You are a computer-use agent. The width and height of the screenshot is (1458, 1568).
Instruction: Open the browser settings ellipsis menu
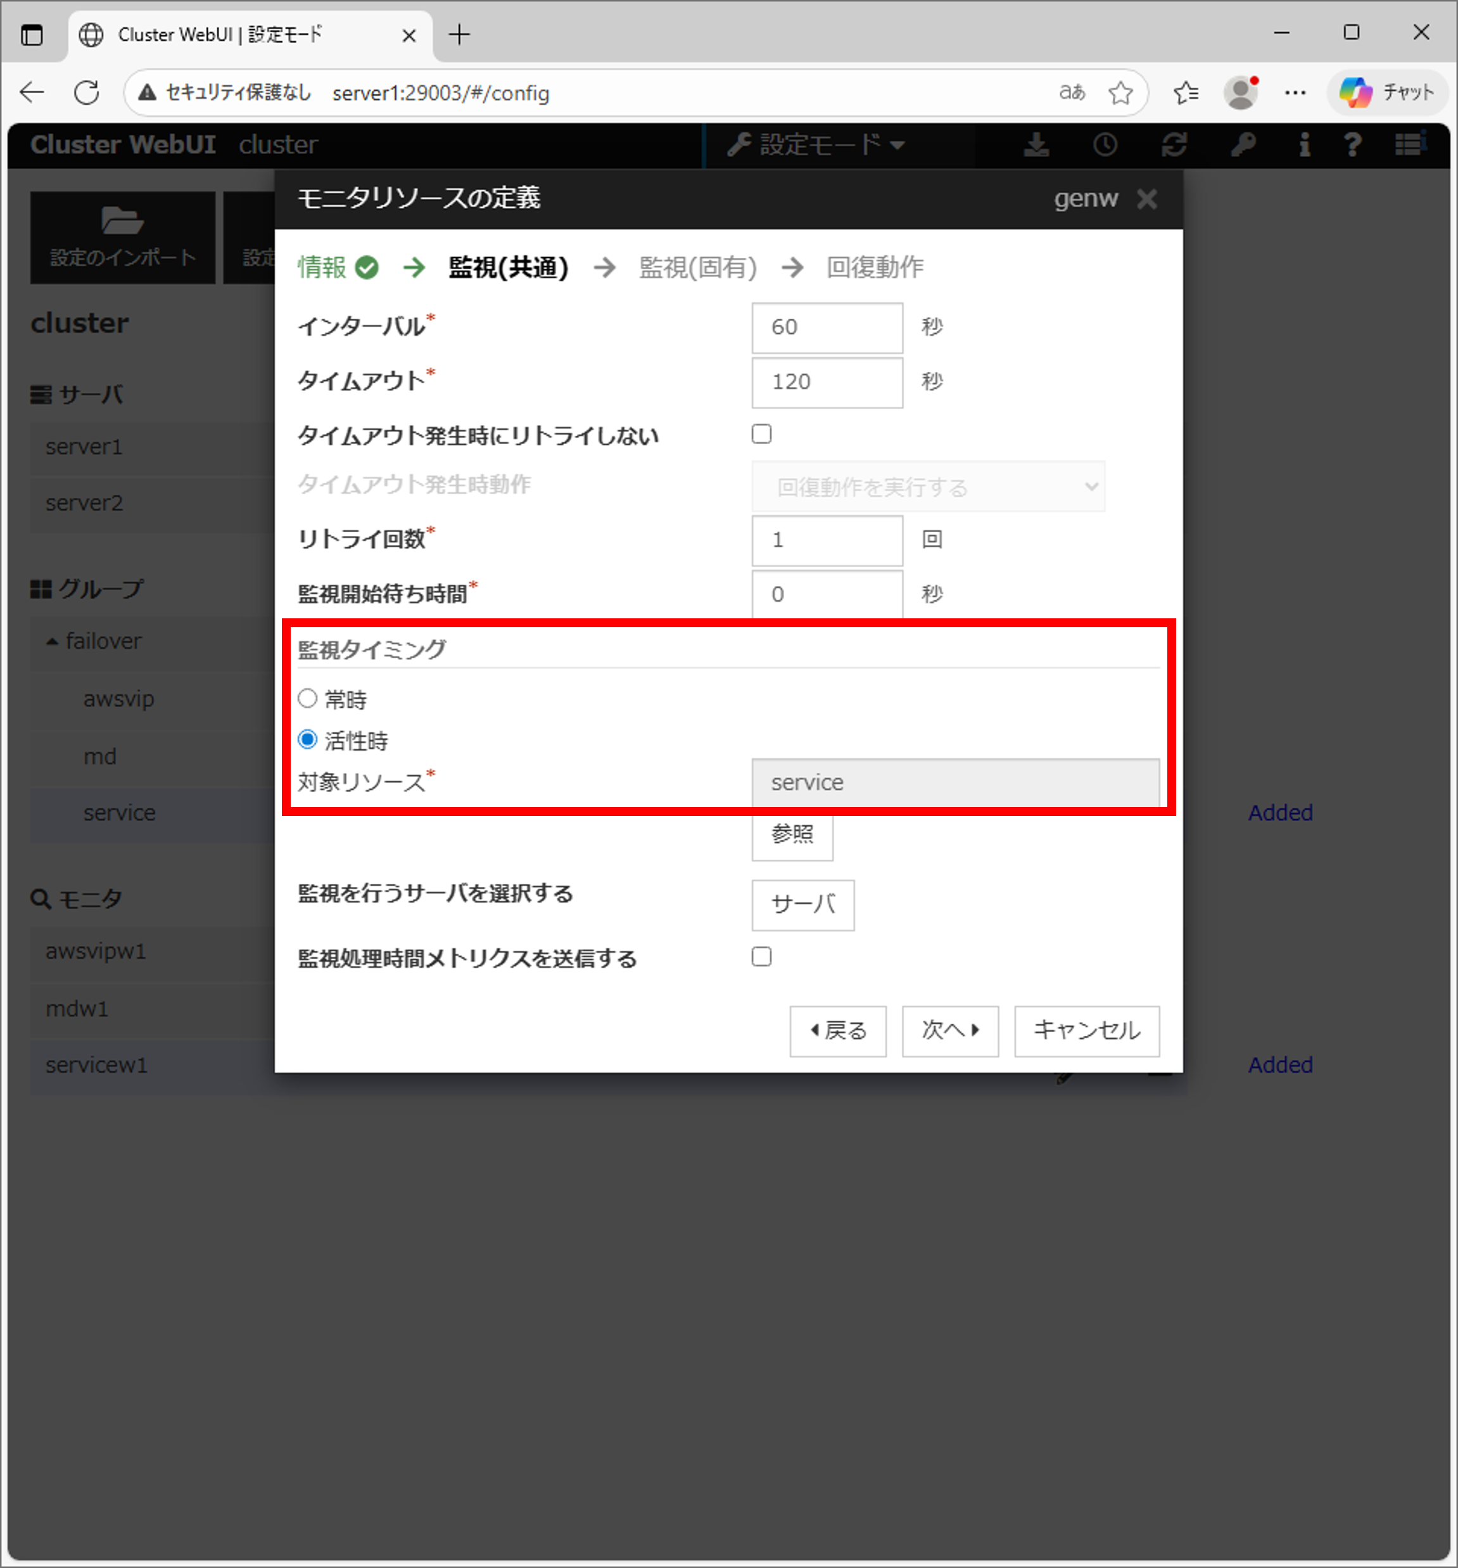point(1295,93)
